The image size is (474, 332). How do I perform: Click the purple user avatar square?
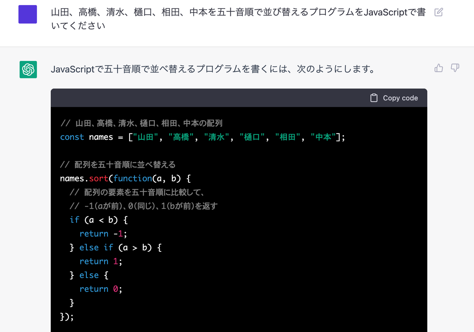(28, 14)
